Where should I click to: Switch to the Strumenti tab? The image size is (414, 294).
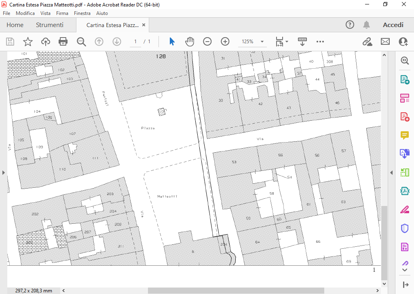pyautogui.click(x=50, y=25)
